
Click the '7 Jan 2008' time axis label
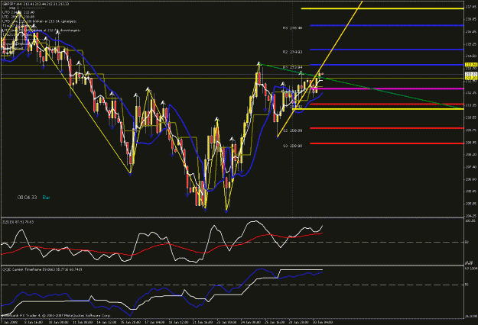pyautogui.click(x=9, y=322)
